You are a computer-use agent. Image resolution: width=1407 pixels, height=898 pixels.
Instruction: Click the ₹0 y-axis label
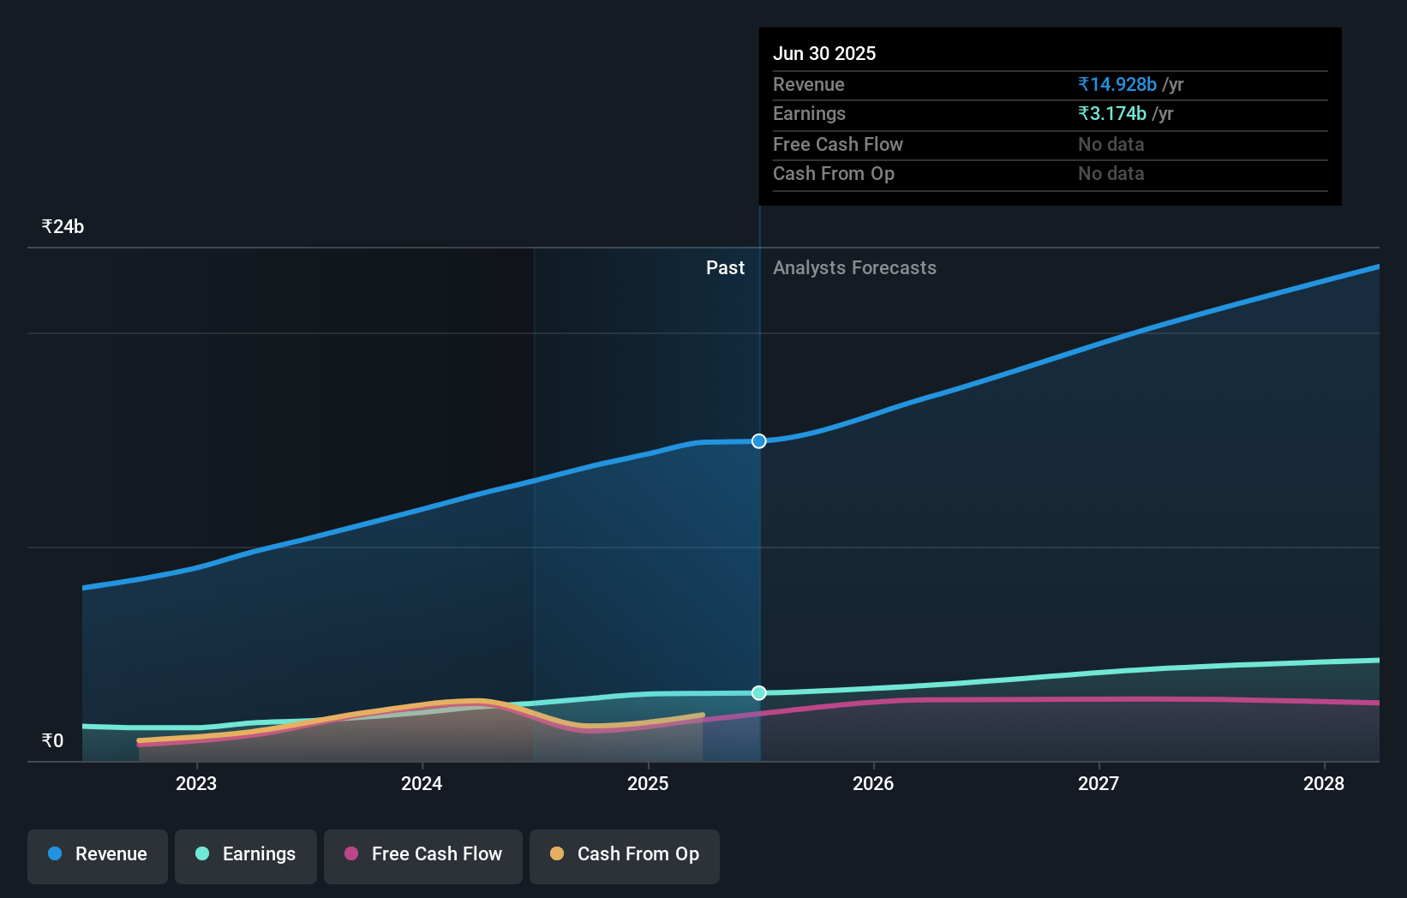click(x=52, y=740)
